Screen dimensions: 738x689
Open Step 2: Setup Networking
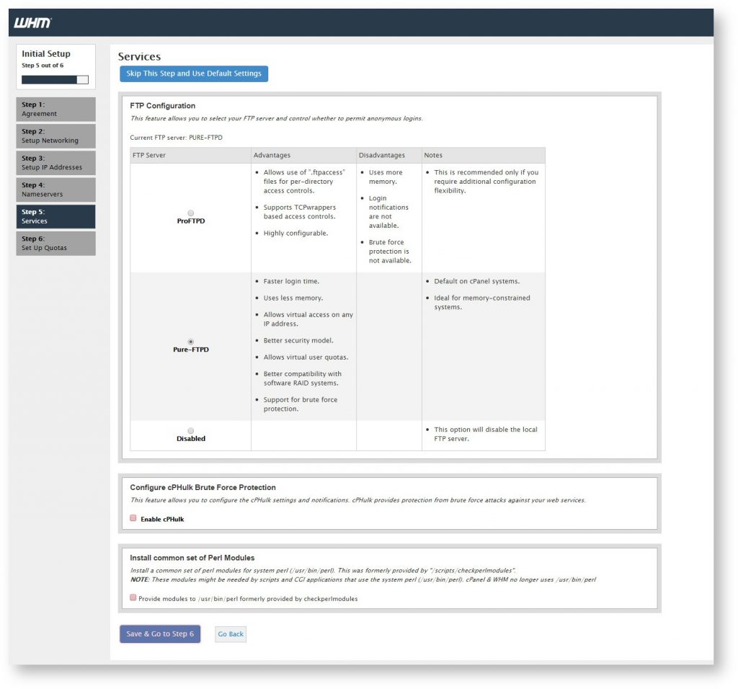click(x=55, y=135)
